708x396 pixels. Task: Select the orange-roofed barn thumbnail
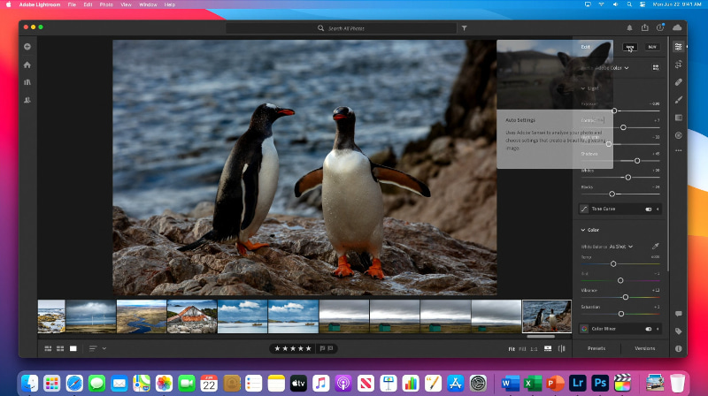(x=192, y=316)
